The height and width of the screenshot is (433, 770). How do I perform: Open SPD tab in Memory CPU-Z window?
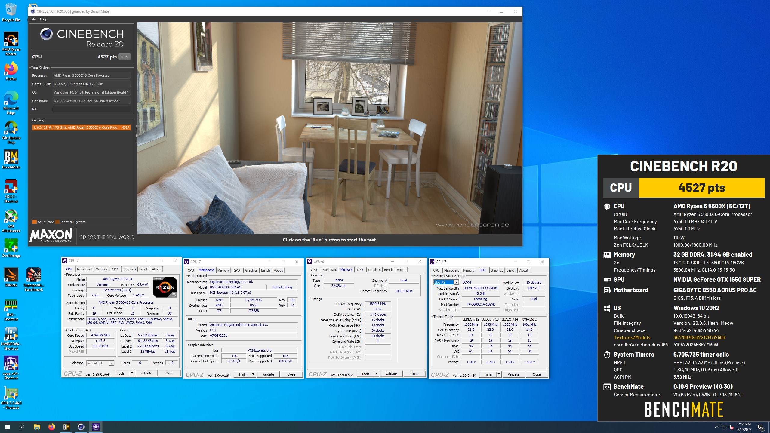pyautogui.click(x=360, y=270)
